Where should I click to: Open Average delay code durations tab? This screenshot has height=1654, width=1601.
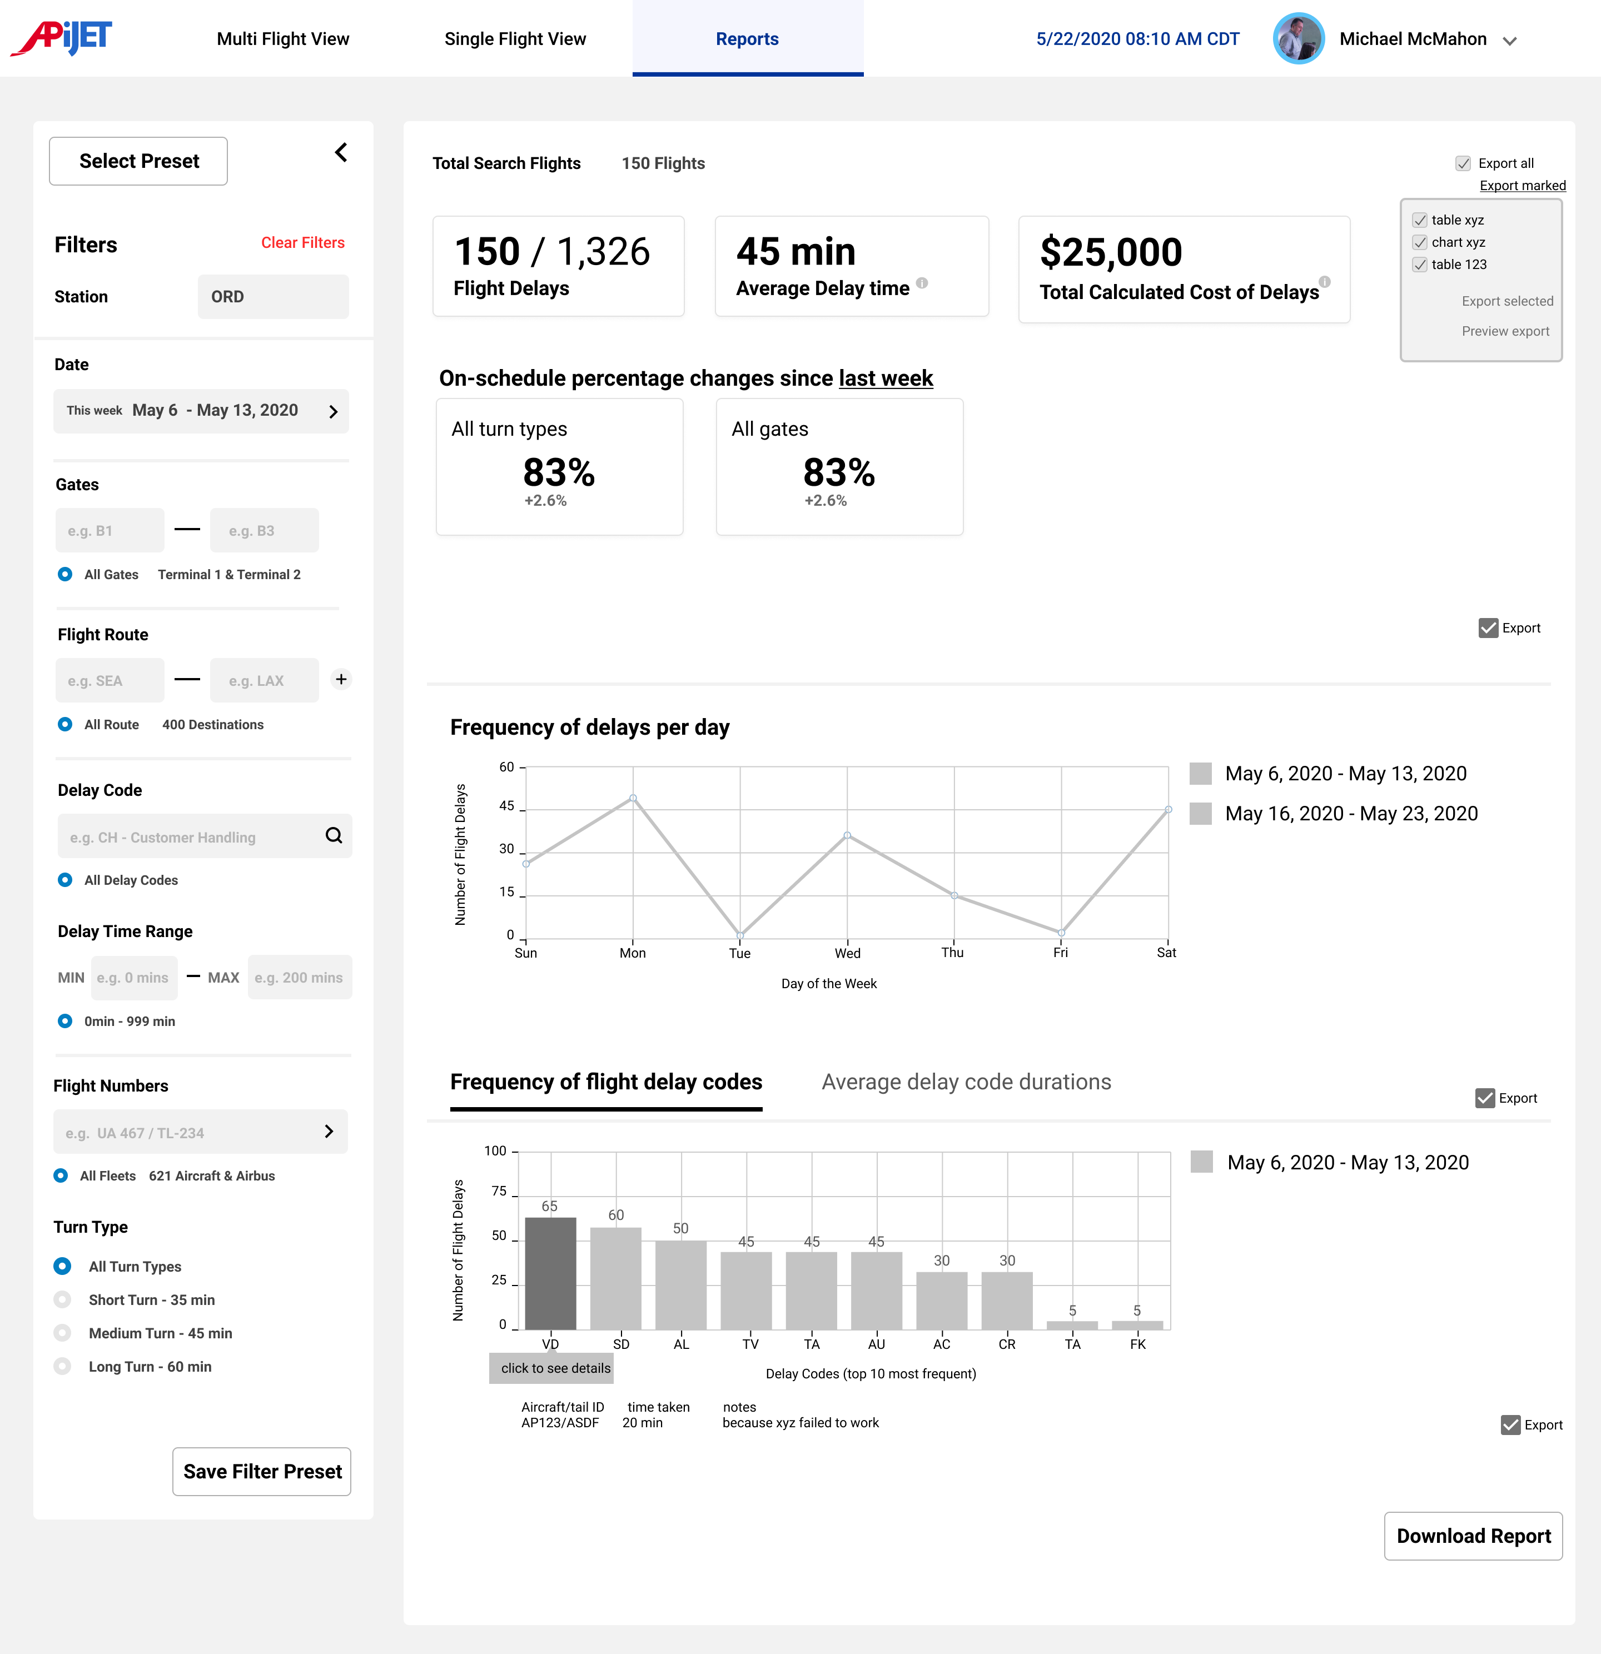click(x=966, y=1082)
